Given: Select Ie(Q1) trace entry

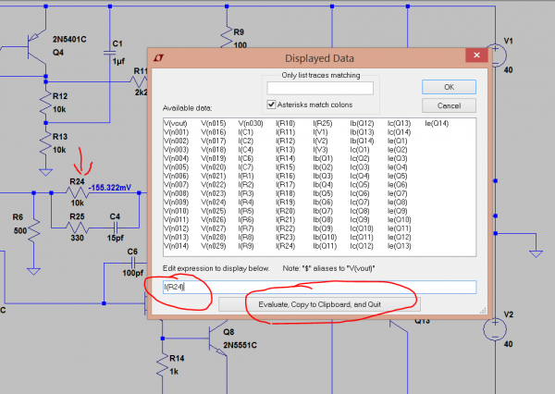Looking at the screenshot, I should point(397,142).
